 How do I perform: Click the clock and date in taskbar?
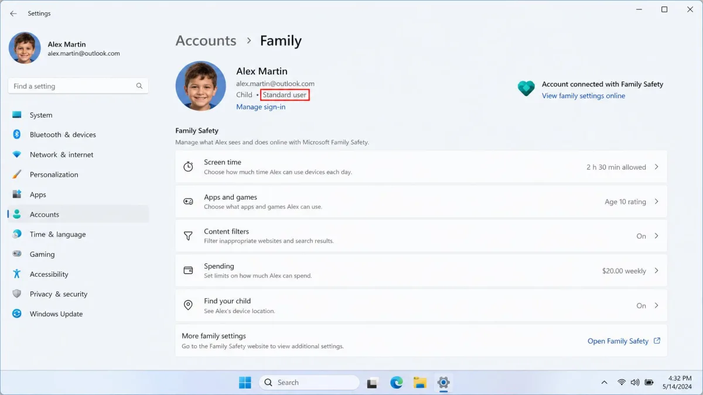[x=678, y=383]
